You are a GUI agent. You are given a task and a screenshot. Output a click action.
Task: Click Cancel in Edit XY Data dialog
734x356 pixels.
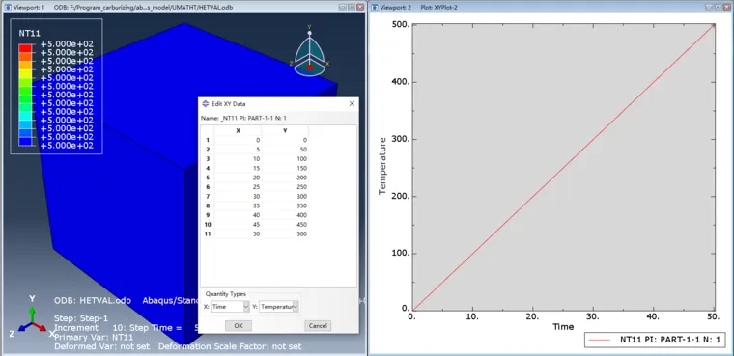tap(318, 326)
